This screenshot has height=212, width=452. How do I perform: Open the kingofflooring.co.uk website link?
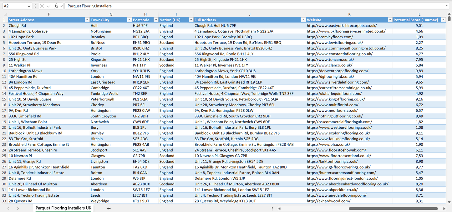(336, 99)
